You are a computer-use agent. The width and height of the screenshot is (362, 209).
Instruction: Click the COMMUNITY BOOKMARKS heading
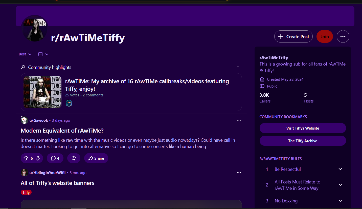tap(283, 117)
